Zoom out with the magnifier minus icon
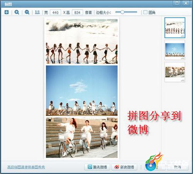 click(x=27, y=12)
